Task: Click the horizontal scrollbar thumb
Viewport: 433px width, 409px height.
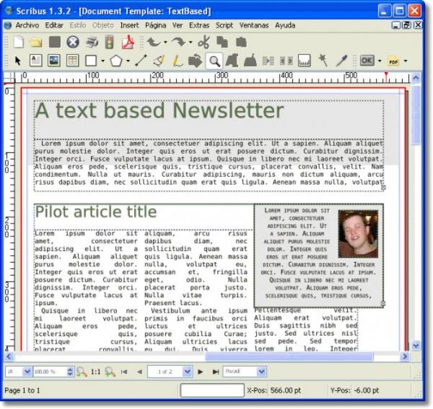Action: click(x=289, y=356)
